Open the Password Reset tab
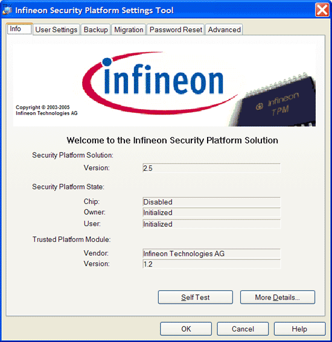Screen dimensions: 332x342 (x=176, y=30)
